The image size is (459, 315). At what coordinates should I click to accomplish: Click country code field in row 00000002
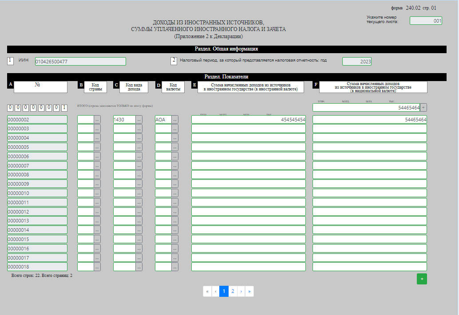pyautogui.click(x=86, y=120)
